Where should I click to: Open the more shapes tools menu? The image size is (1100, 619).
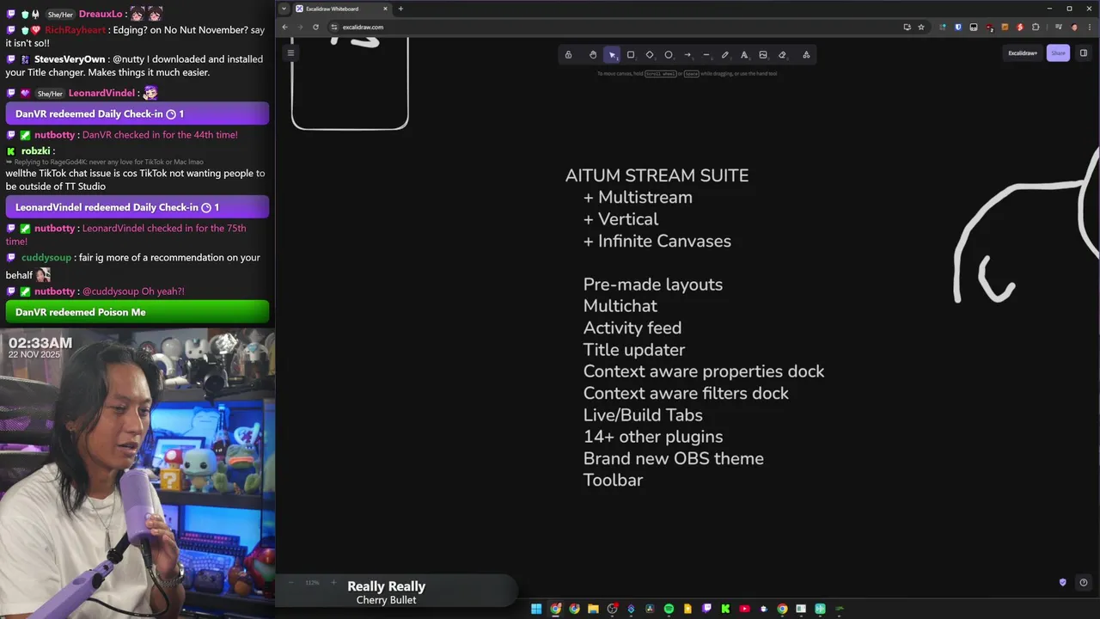806,54
